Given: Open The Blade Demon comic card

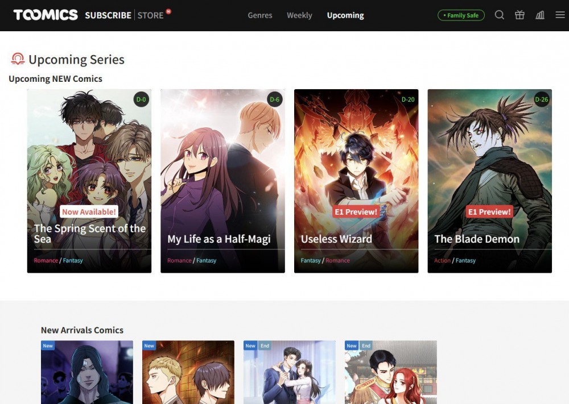Looking at the screenshot, I should (489, 170).
